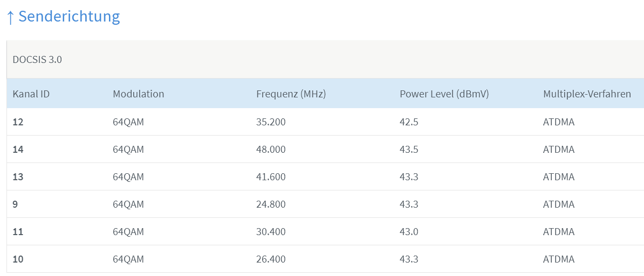Select channel ID 10 cell
Image resolution: width=644 pixels, height=276 pixels.
click(18, 259)
